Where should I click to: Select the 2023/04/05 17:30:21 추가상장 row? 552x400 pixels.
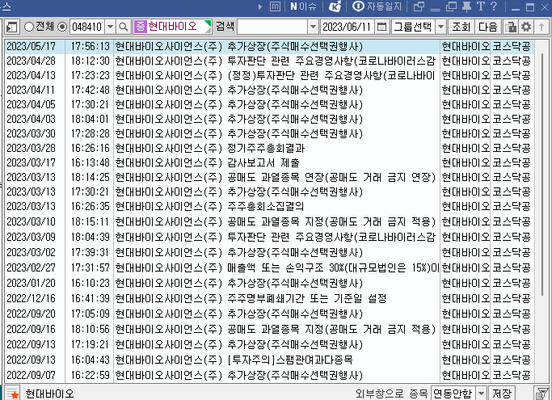(269, 104)
